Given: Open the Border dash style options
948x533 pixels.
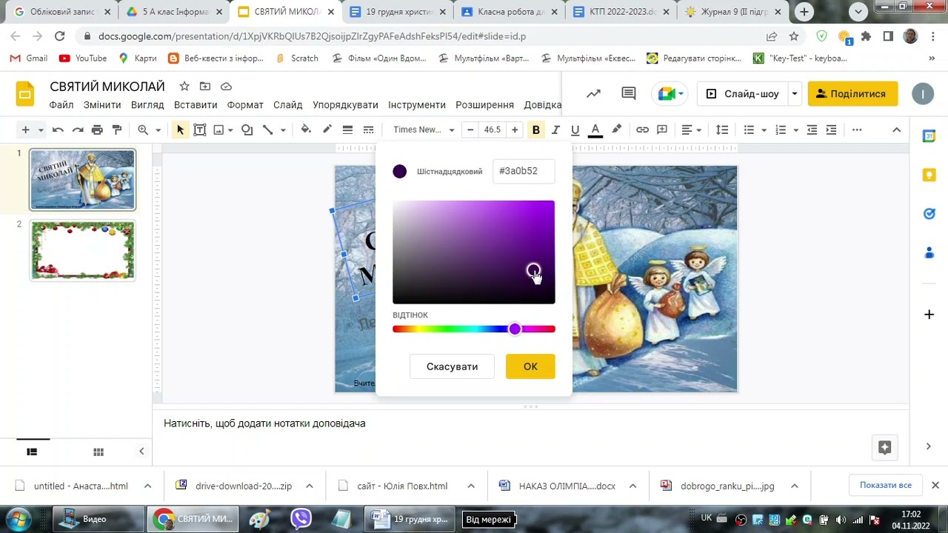Looking at the screenshot, I should tap(368, 130).
